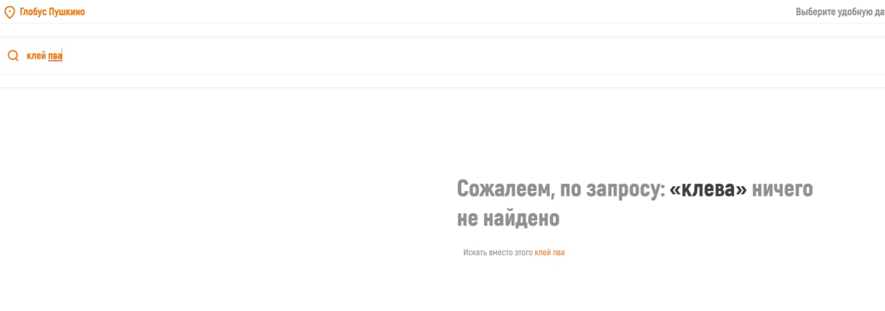Image resolution: width=885 pixels, height=311 pixels.
Task: Click empty search bar area after query
Action: tap(470, 56)
